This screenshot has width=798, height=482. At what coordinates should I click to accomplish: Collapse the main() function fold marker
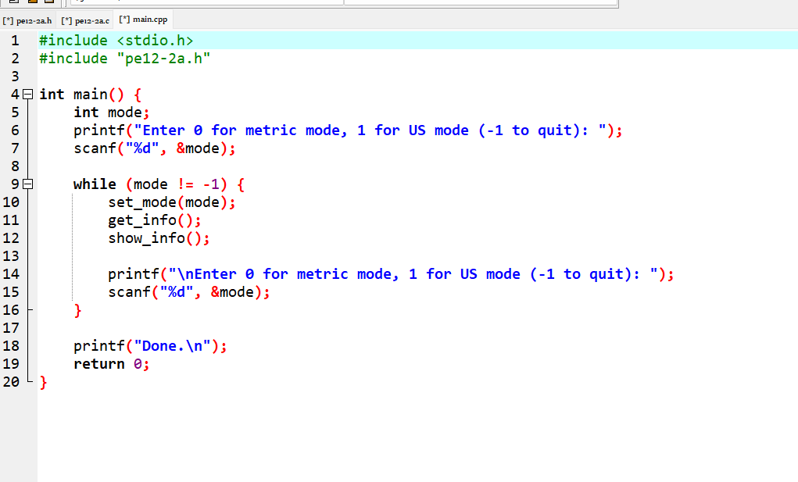click(28, 95)
